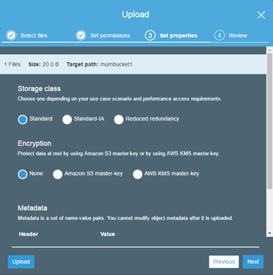
Task: Click the Metadata heading
Action: click(32, 208)
